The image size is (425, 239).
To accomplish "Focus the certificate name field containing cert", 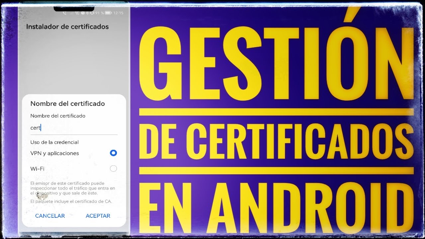I will pyautogui.click(x=74, y=128).
